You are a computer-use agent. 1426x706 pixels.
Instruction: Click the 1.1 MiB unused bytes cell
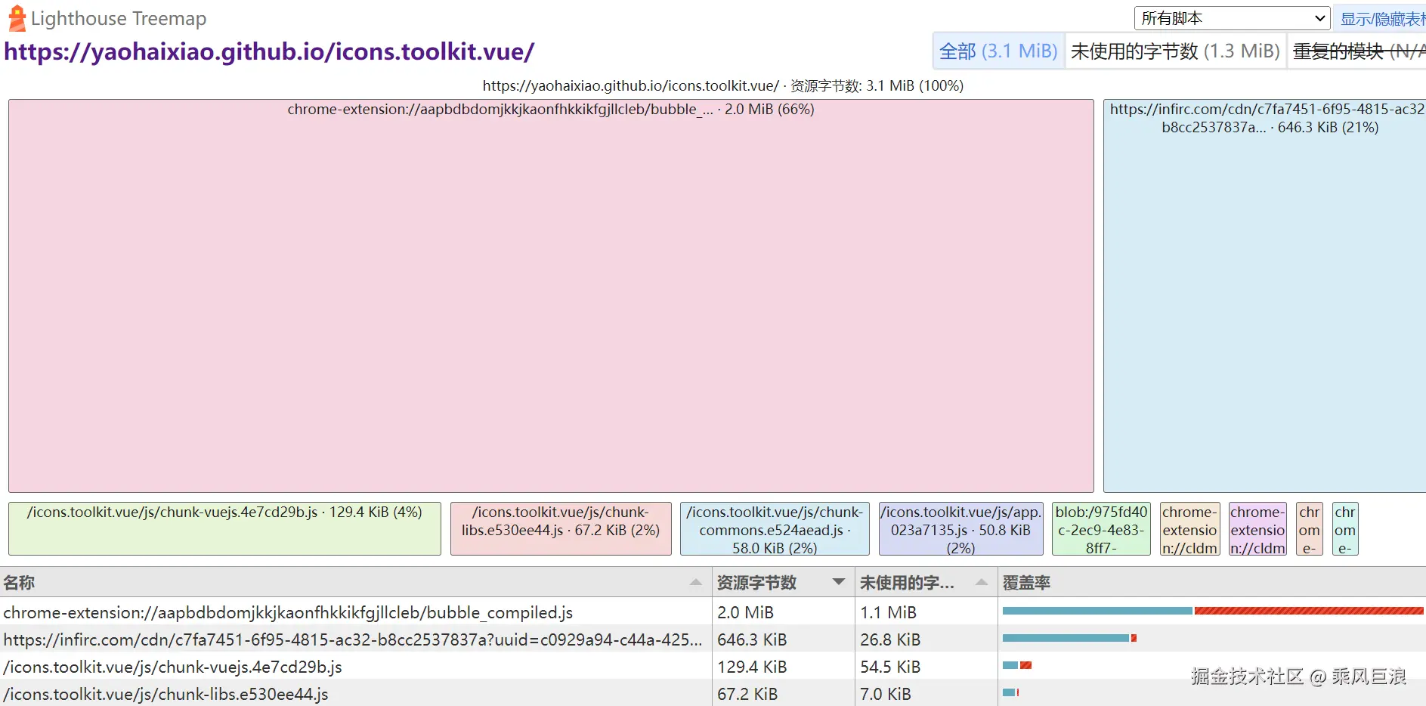click(x=926, y=612)
